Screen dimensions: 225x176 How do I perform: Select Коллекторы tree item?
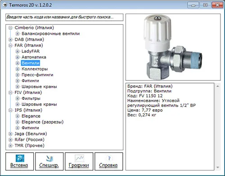[35, 69]
